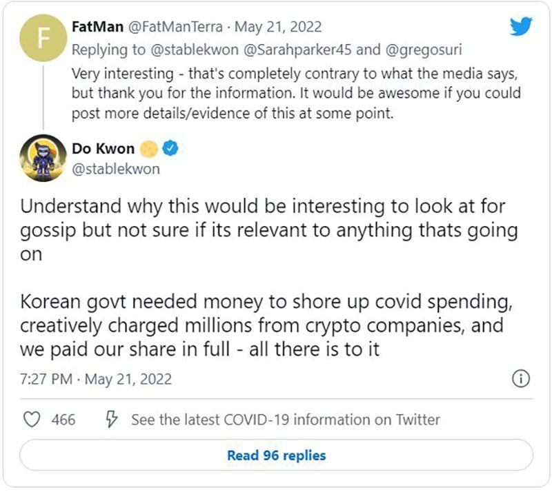Click the Twitter bird logo
Viewport: 552px width, 492px height.
point(520,26)
